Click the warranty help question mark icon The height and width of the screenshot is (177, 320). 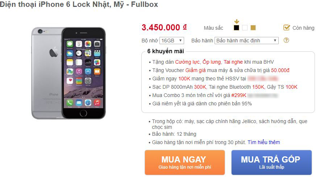coord(286,40)
